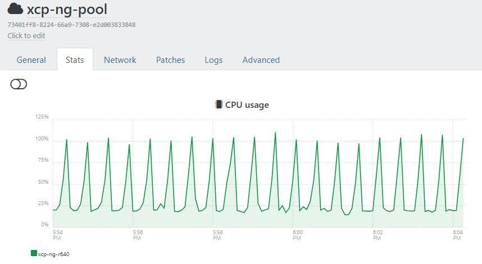Click the CPU chip icon in chart title
The image size is (482, 264).
[219, 104]
